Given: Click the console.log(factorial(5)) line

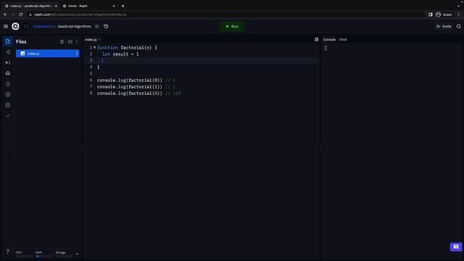Looking at the screenshot, I should (130, 94).
